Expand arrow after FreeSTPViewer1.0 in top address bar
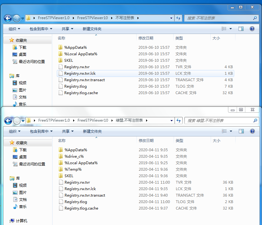Screen dimensions: 262x225 click(x=73, y=18)
